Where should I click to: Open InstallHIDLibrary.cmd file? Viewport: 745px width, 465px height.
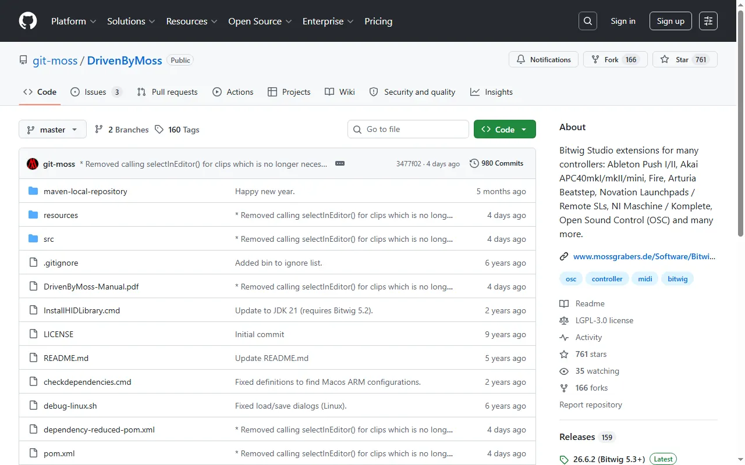(x=82, y=310)
